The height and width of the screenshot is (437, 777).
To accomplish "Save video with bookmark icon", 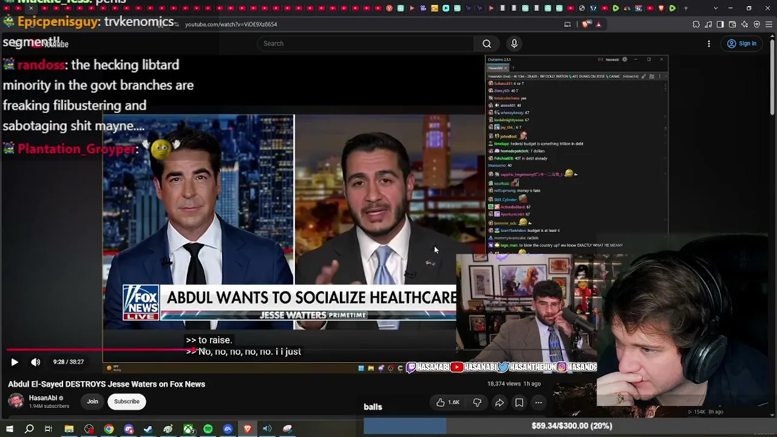I will pyautogui.click(x=519, y=402).
